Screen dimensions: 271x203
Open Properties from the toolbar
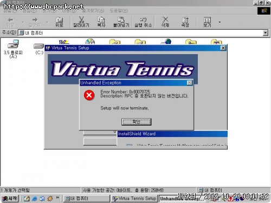click(185, 22)
